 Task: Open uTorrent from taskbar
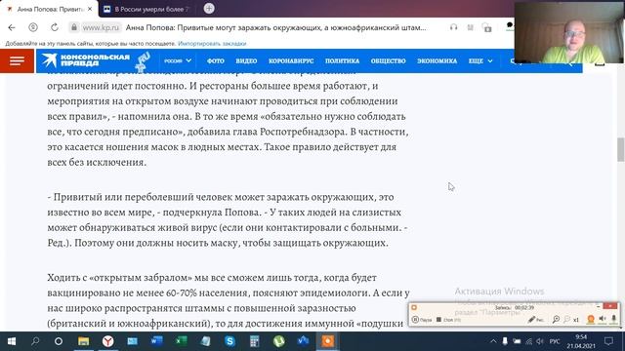pos(278,341)
